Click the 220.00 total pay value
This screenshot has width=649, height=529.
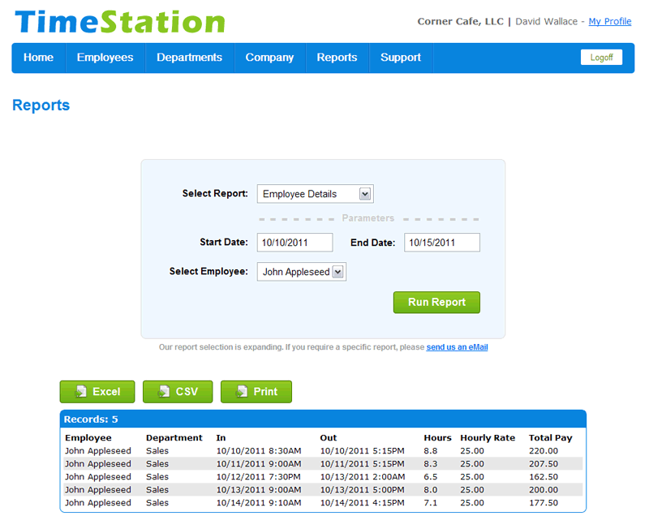(544, 451)
